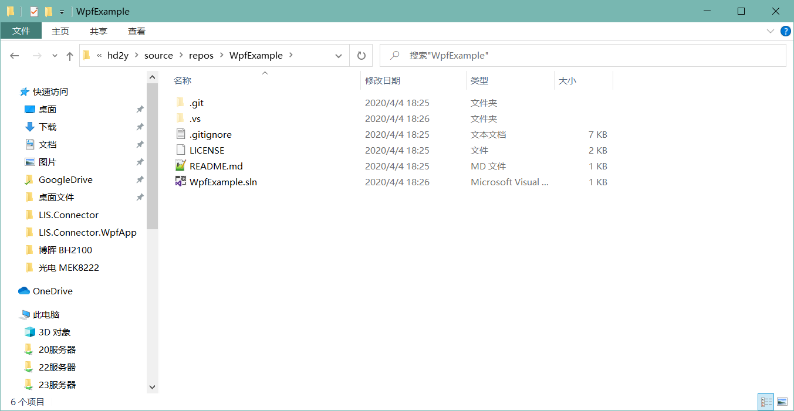The image size is (794, 411).
Task: Open the 查看 ribbon tab
Action: point(137,31)
